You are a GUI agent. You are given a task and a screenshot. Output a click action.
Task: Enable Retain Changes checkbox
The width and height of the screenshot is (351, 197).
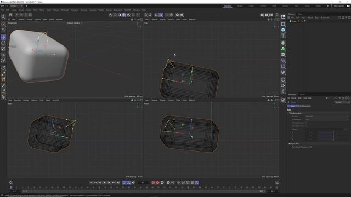(306, 123)
